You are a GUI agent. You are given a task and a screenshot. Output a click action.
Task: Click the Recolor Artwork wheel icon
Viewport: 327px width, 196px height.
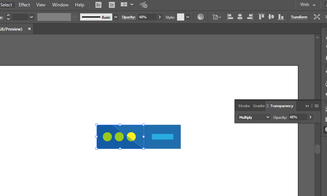(201, 17)
